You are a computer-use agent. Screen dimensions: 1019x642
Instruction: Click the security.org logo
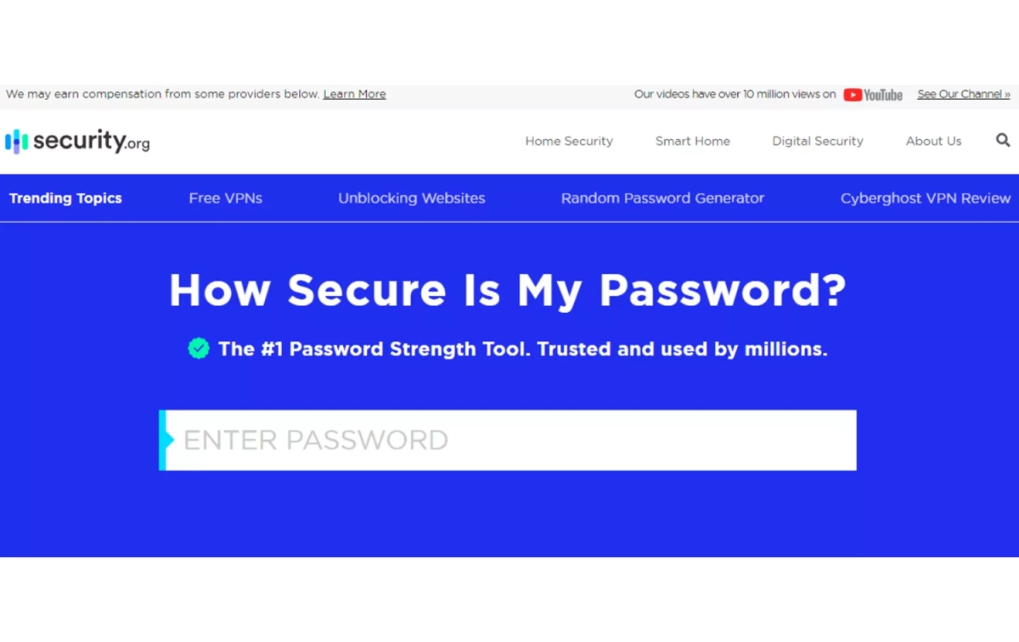pyautogui.click(x=77, y=141)
